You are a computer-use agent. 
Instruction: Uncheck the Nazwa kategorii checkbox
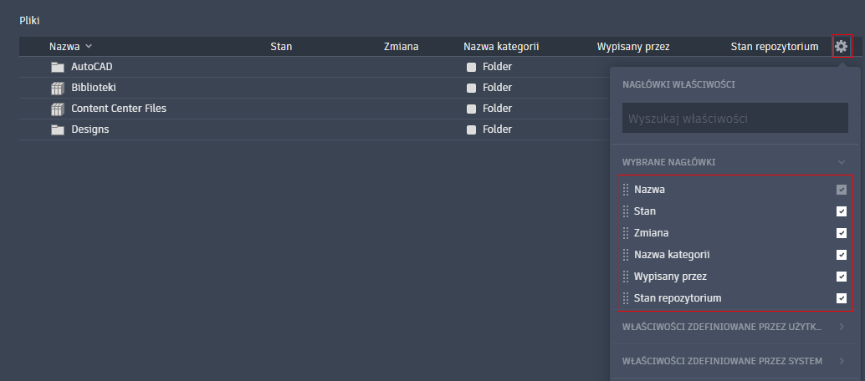click(x=842, y=255)
